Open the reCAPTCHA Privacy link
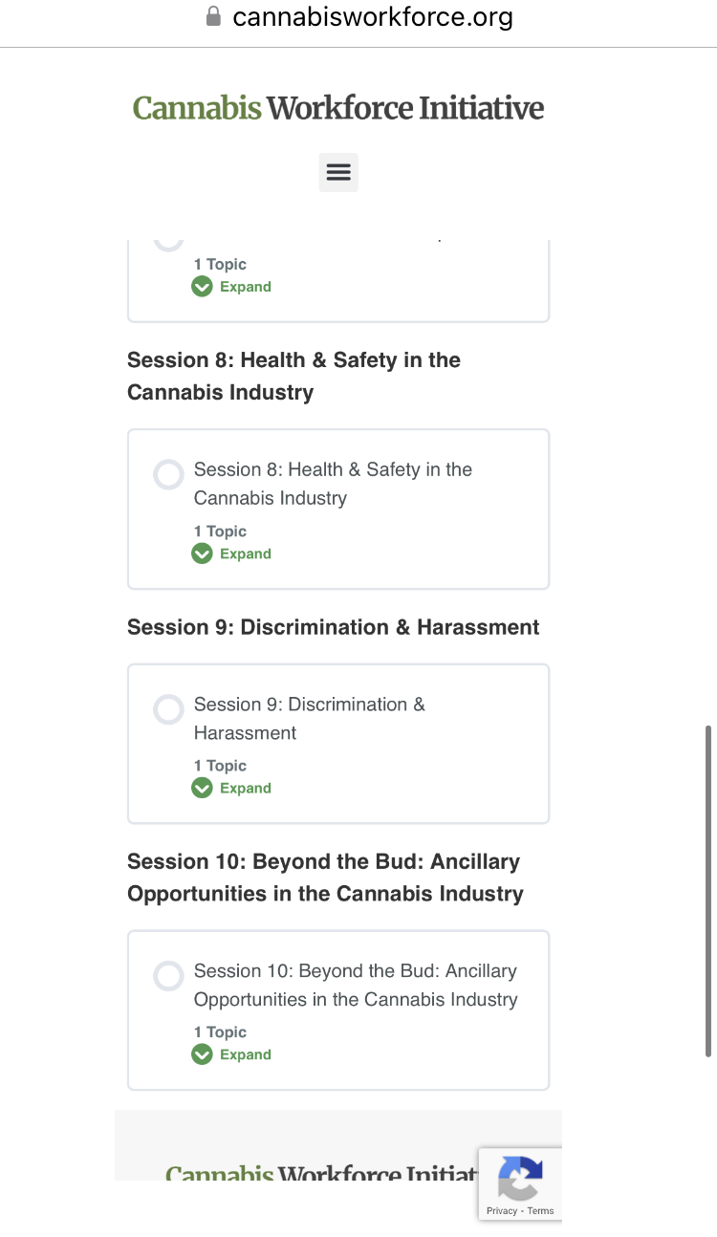The height and width of the screenshot is (1237, 717). tap(502, 1210)
